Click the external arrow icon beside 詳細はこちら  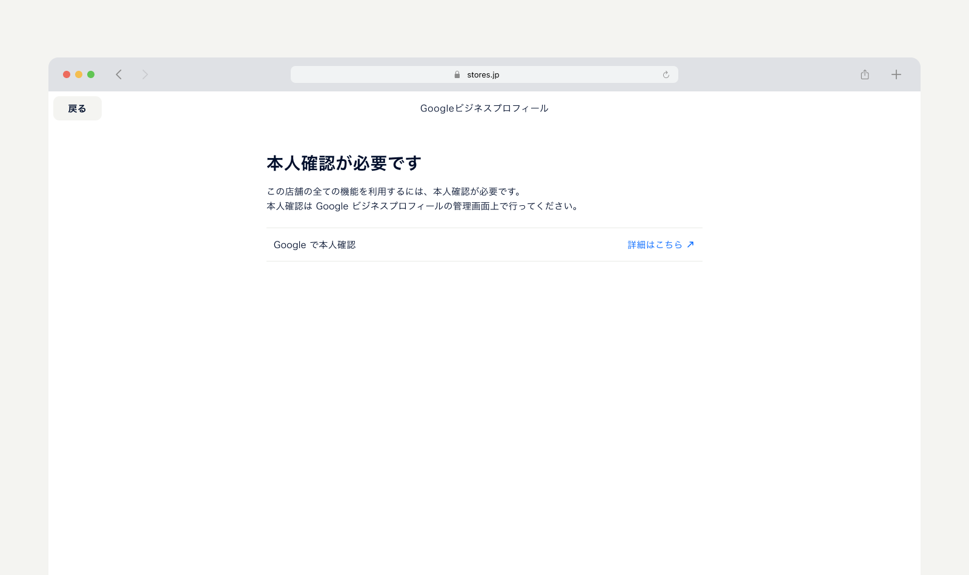click(x=690, y=245)
